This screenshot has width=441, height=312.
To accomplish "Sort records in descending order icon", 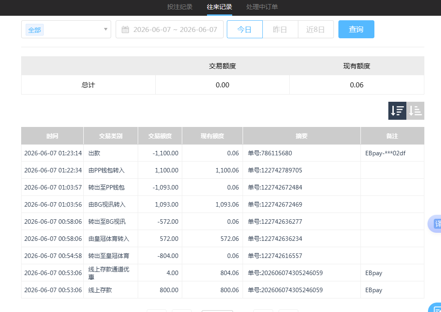I will coord(397,111).
